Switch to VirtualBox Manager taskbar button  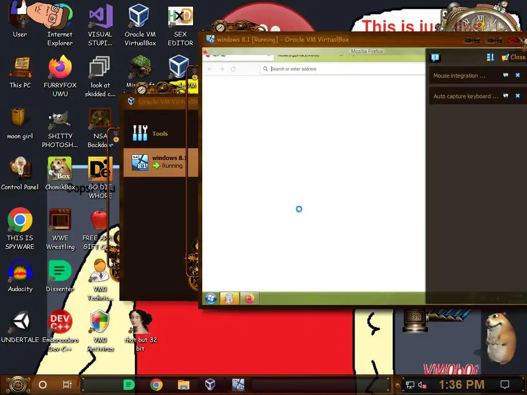click(210, 385)
